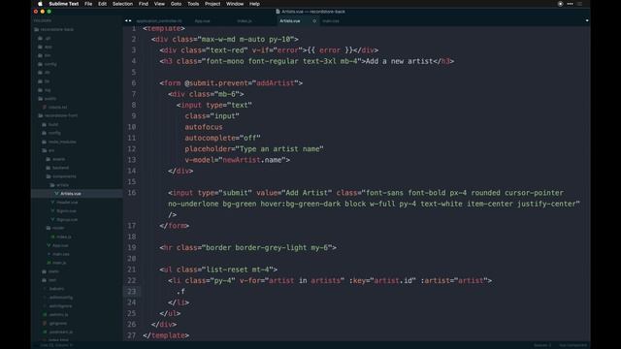
Task: Open the Help menu
Action: tap(254, 4)
